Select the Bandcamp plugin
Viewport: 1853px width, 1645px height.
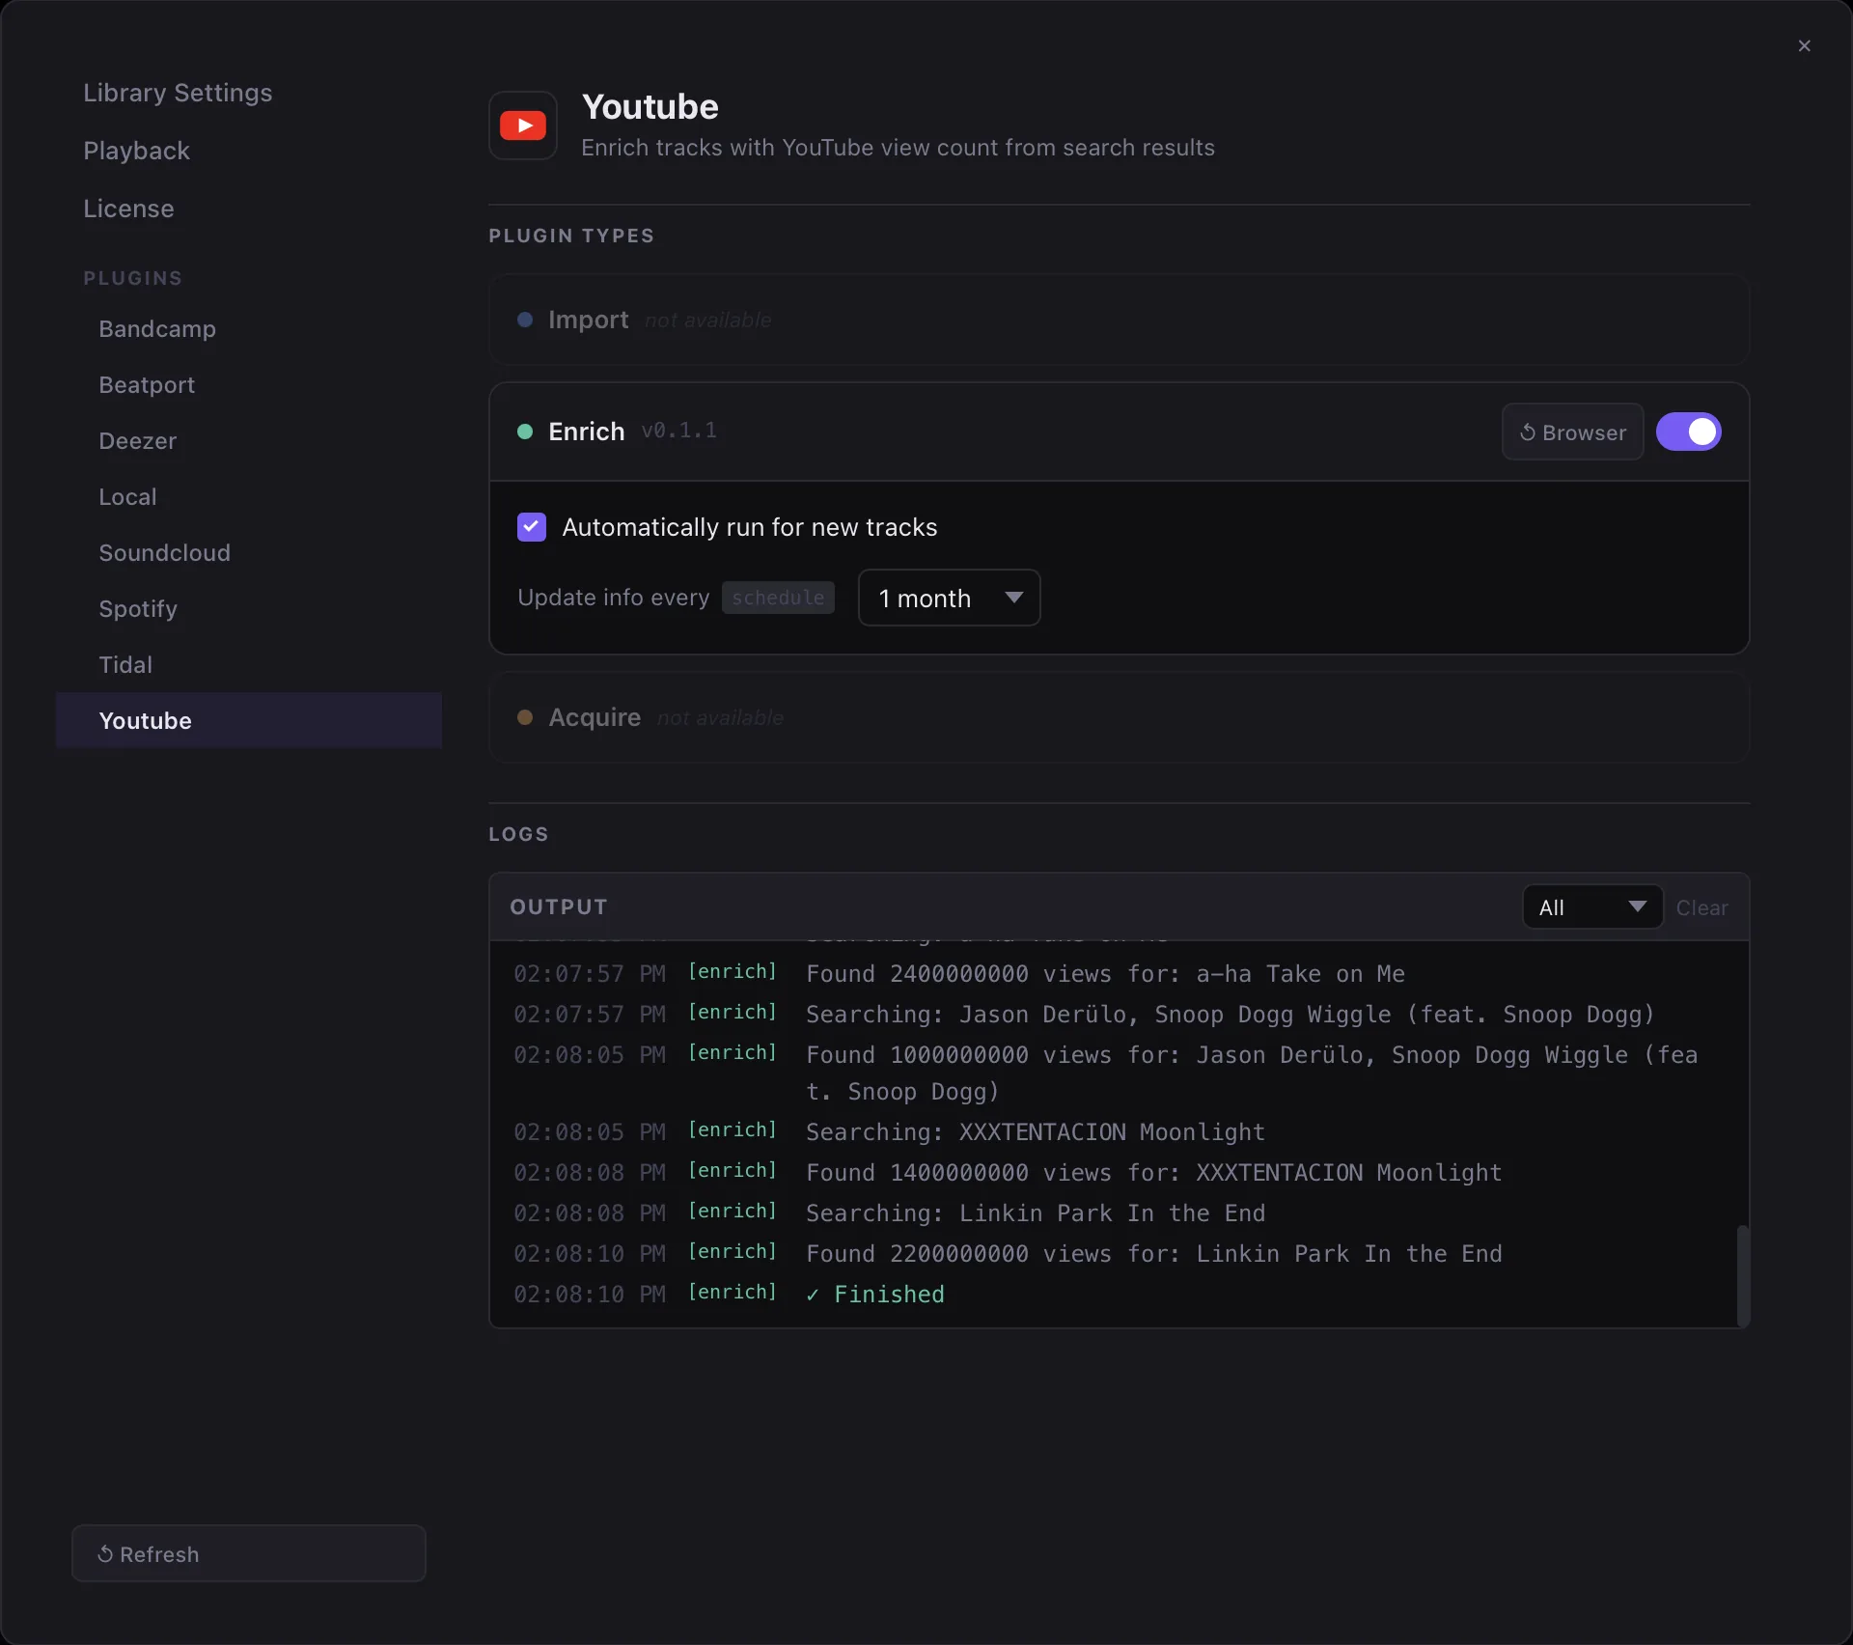tap(249, 329)
